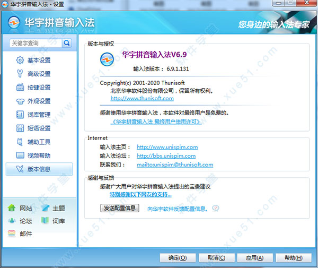The width and height of the screenshot is (318, 268).
Task: Open the 基本设置 page
Action: pyautogui.click(x=39, y=60)
